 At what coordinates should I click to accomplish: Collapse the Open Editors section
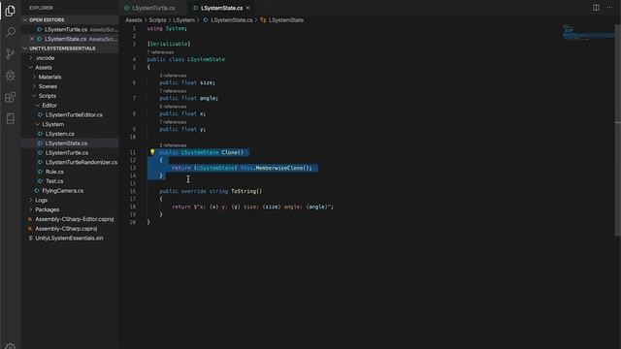pos(47,19)
